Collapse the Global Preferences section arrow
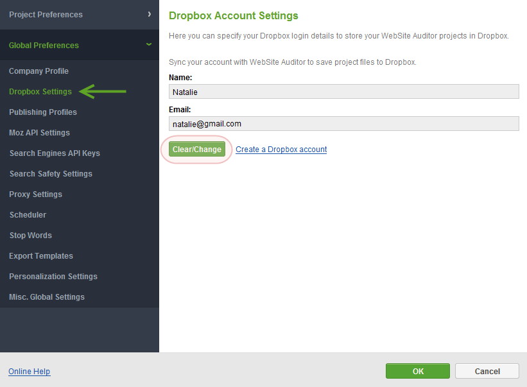 (149, 44)
